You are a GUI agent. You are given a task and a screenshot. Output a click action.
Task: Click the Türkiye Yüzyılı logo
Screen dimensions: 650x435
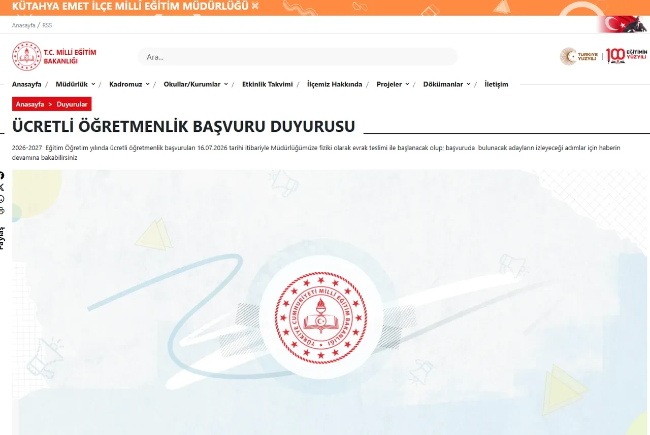pyautogui.click(x=580, y=56)
